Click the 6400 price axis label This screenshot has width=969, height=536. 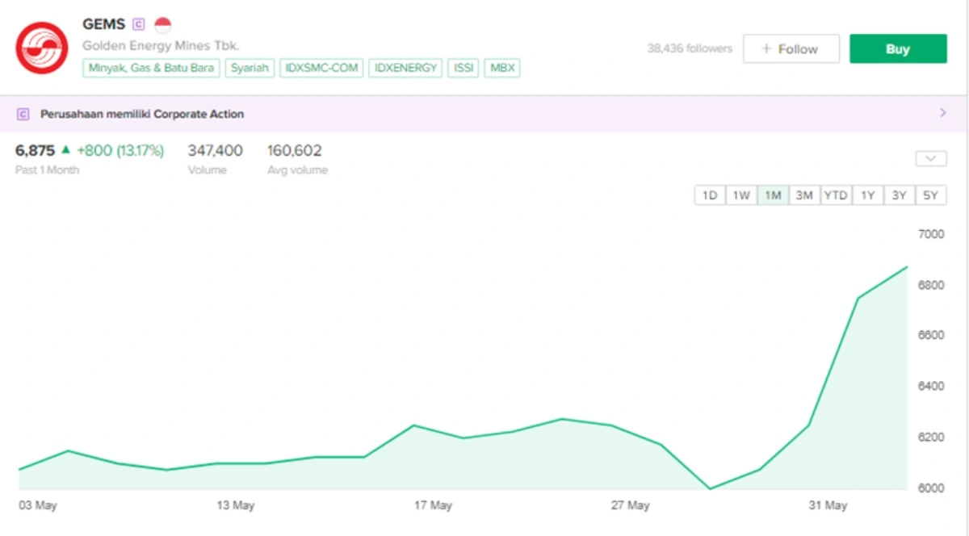click(932, 386)
